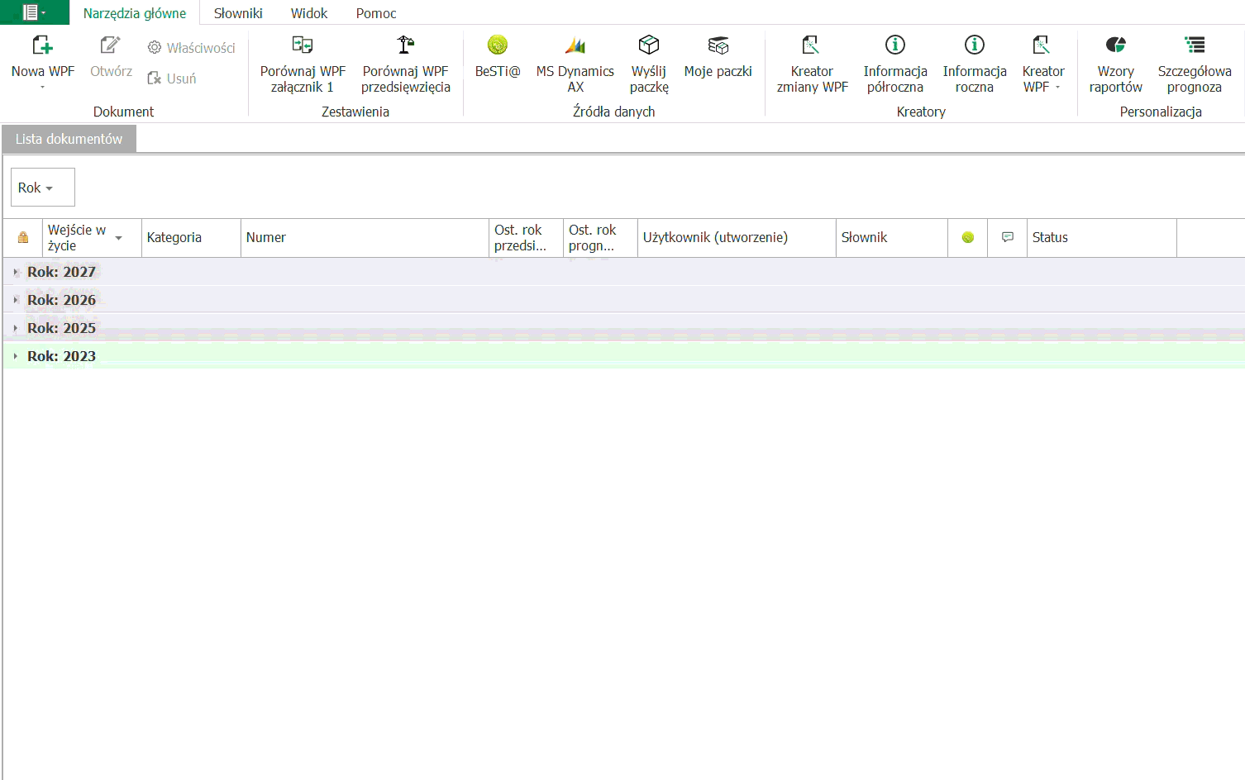1245x780 pixels.
Task: Start Kreator zmiany WPF wizard
Action: (x=813, y=64)
